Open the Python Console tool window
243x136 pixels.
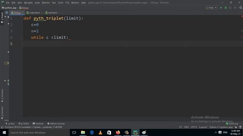coord(56,124)
